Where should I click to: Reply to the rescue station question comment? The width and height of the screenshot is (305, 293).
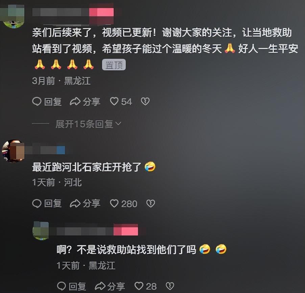[72, 286]
